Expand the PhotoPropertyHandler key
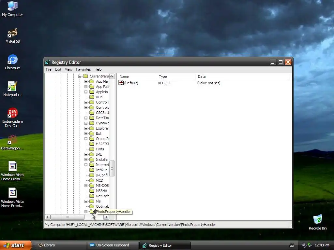This screenshot has height=250, width=334. 86,212
